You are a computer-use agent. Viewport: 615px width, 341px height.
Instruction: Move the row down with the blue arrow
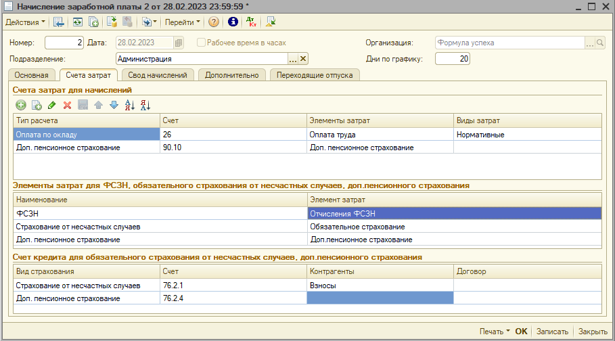tap(114, 105)
